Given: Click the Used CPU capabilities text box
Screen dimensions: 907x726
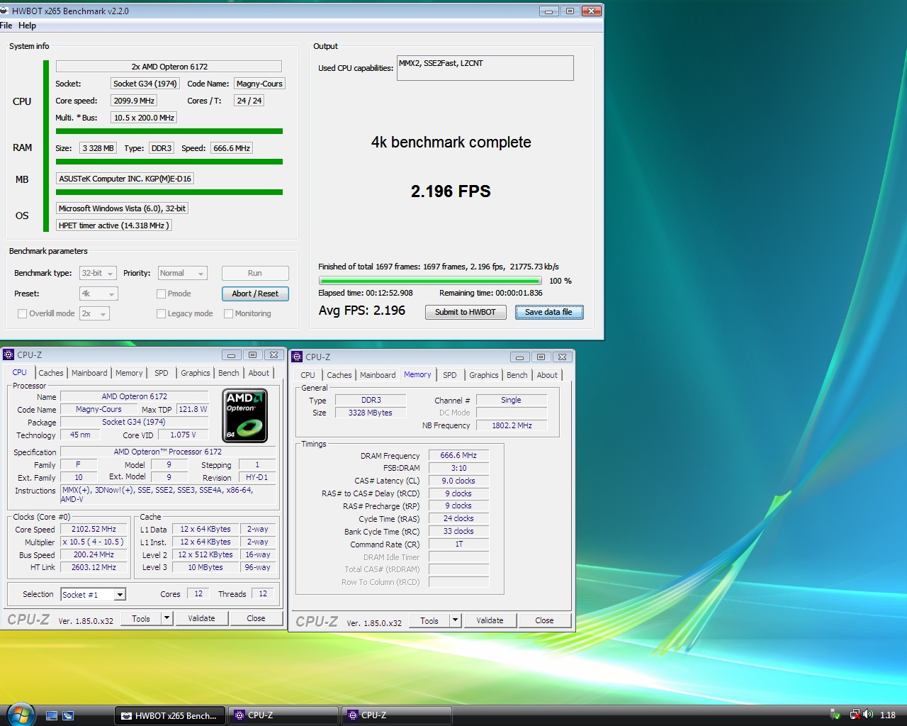Looking at the screenshot, I should point(485,68).
